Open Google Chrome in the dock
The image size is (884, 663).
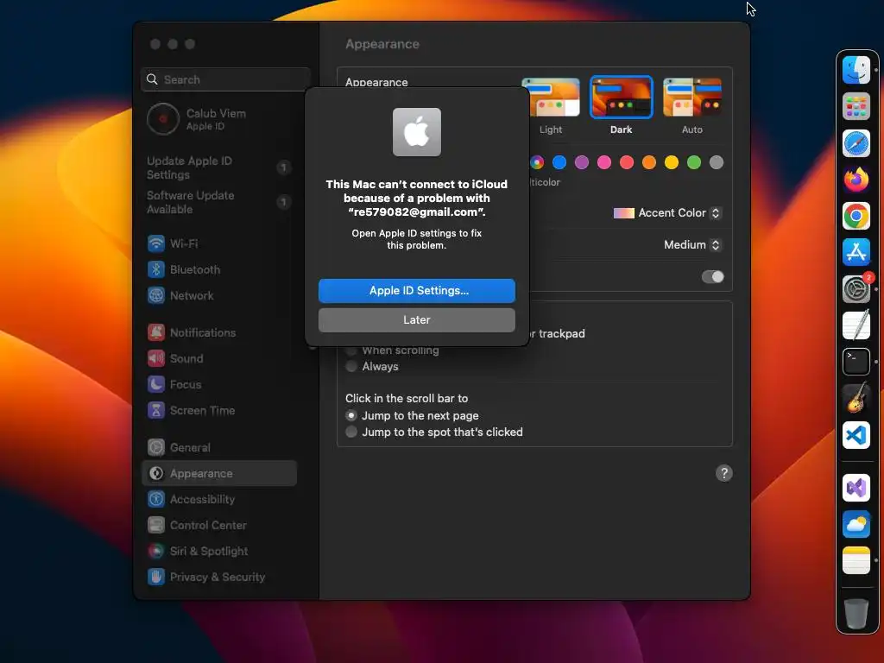(x=856, y=216)
